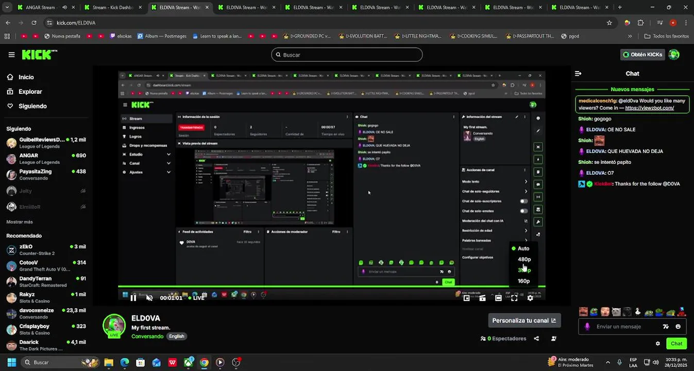This screenshot has width=694, height=371.
Task: Bookmark this page with the star icon
Action: pos(610,23)
